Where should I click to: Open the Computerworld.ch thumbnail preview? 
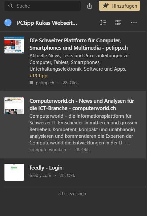[14, 105]
